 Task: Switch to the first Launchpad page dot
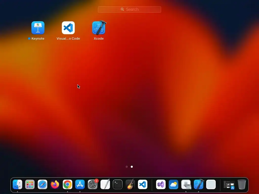click(x=127, y=167)
